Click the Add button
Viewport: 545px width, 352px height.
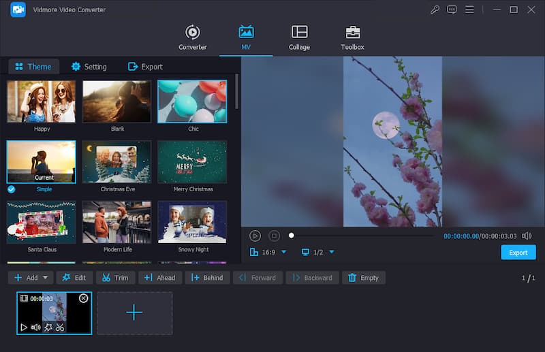[26, 278]
